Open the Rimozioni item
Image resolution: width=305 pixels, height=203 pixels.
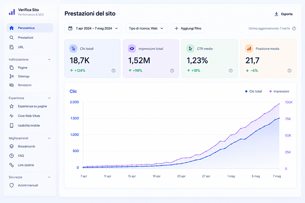pos(30,85)
